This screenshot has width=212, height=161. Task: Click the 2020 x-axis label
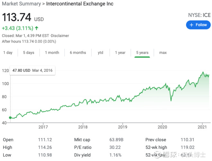click(163, 127)
